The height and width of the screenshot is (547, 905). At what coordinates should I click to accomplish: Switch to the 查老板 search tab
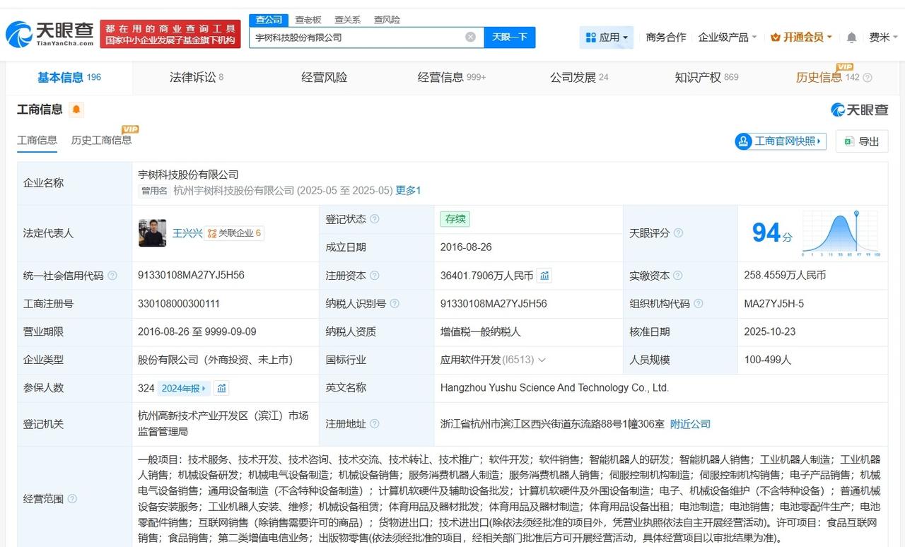click(x=308, y=20)
